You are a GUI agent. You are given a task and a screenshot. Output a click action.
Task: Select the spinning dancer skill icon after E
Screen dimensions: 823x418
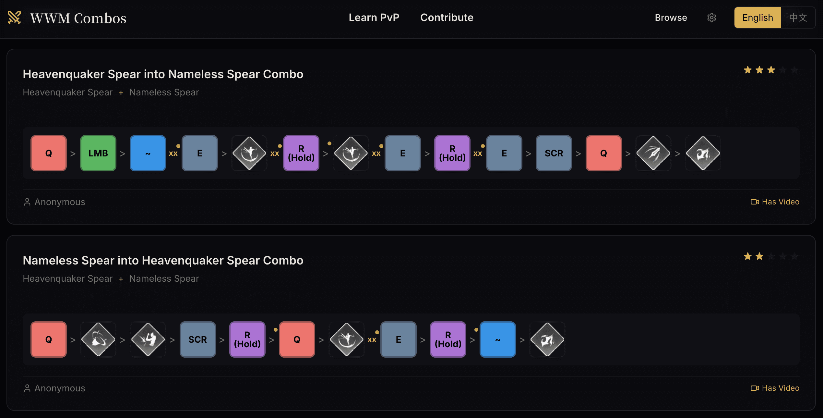(x=249, y=153)
